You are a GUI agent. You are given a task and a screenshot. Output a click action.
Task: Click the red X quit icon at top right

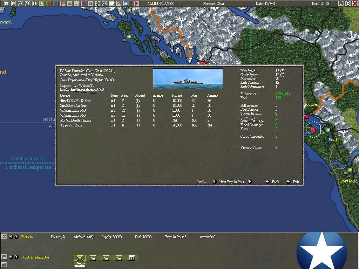click(x=355, y=3)
